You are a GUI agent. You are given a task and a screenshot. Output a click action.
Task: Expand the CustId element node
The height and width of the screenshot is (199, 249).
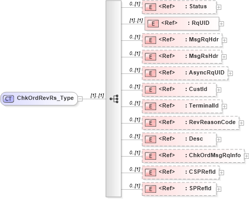click(219, 90)
